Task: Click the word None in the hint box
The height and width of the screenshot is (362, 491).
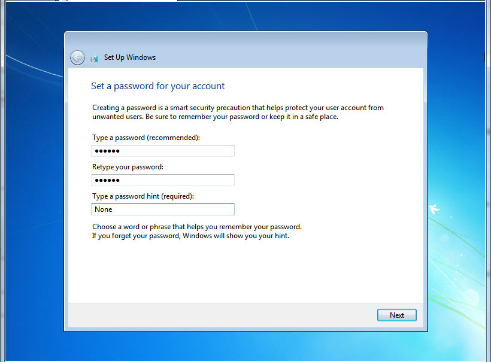Action: (x=103, y=209)
